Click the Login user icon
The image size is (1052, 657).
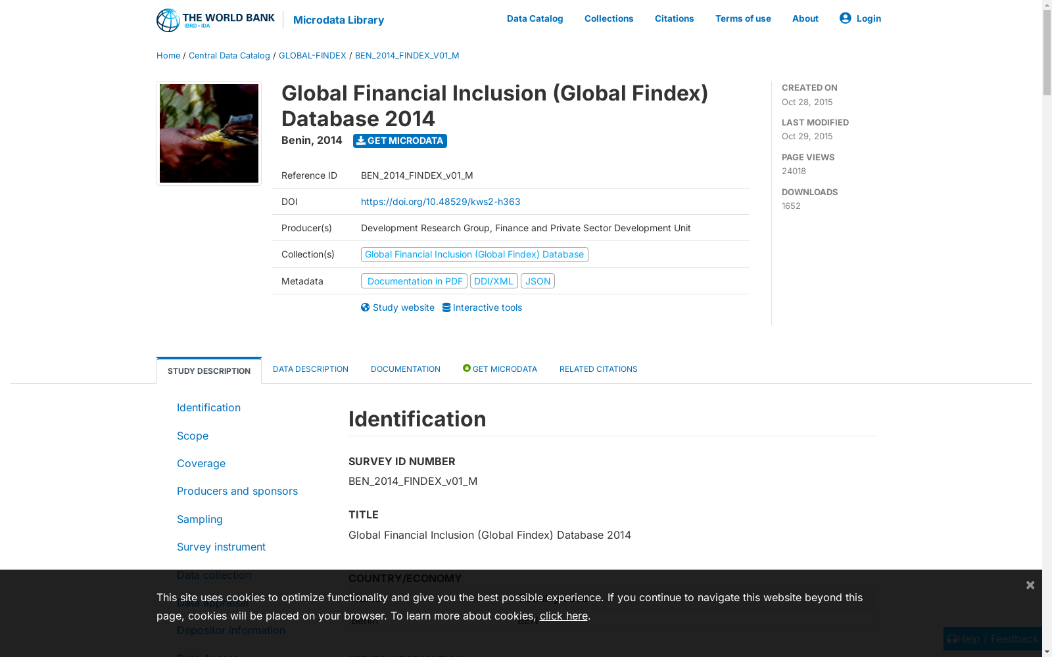coord(845,18)
